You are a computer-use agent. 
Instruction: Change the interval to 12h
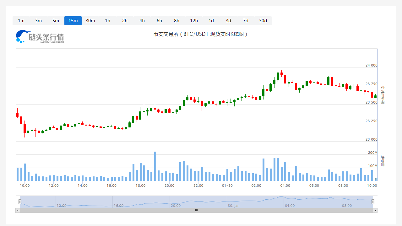tap(194, 21)
